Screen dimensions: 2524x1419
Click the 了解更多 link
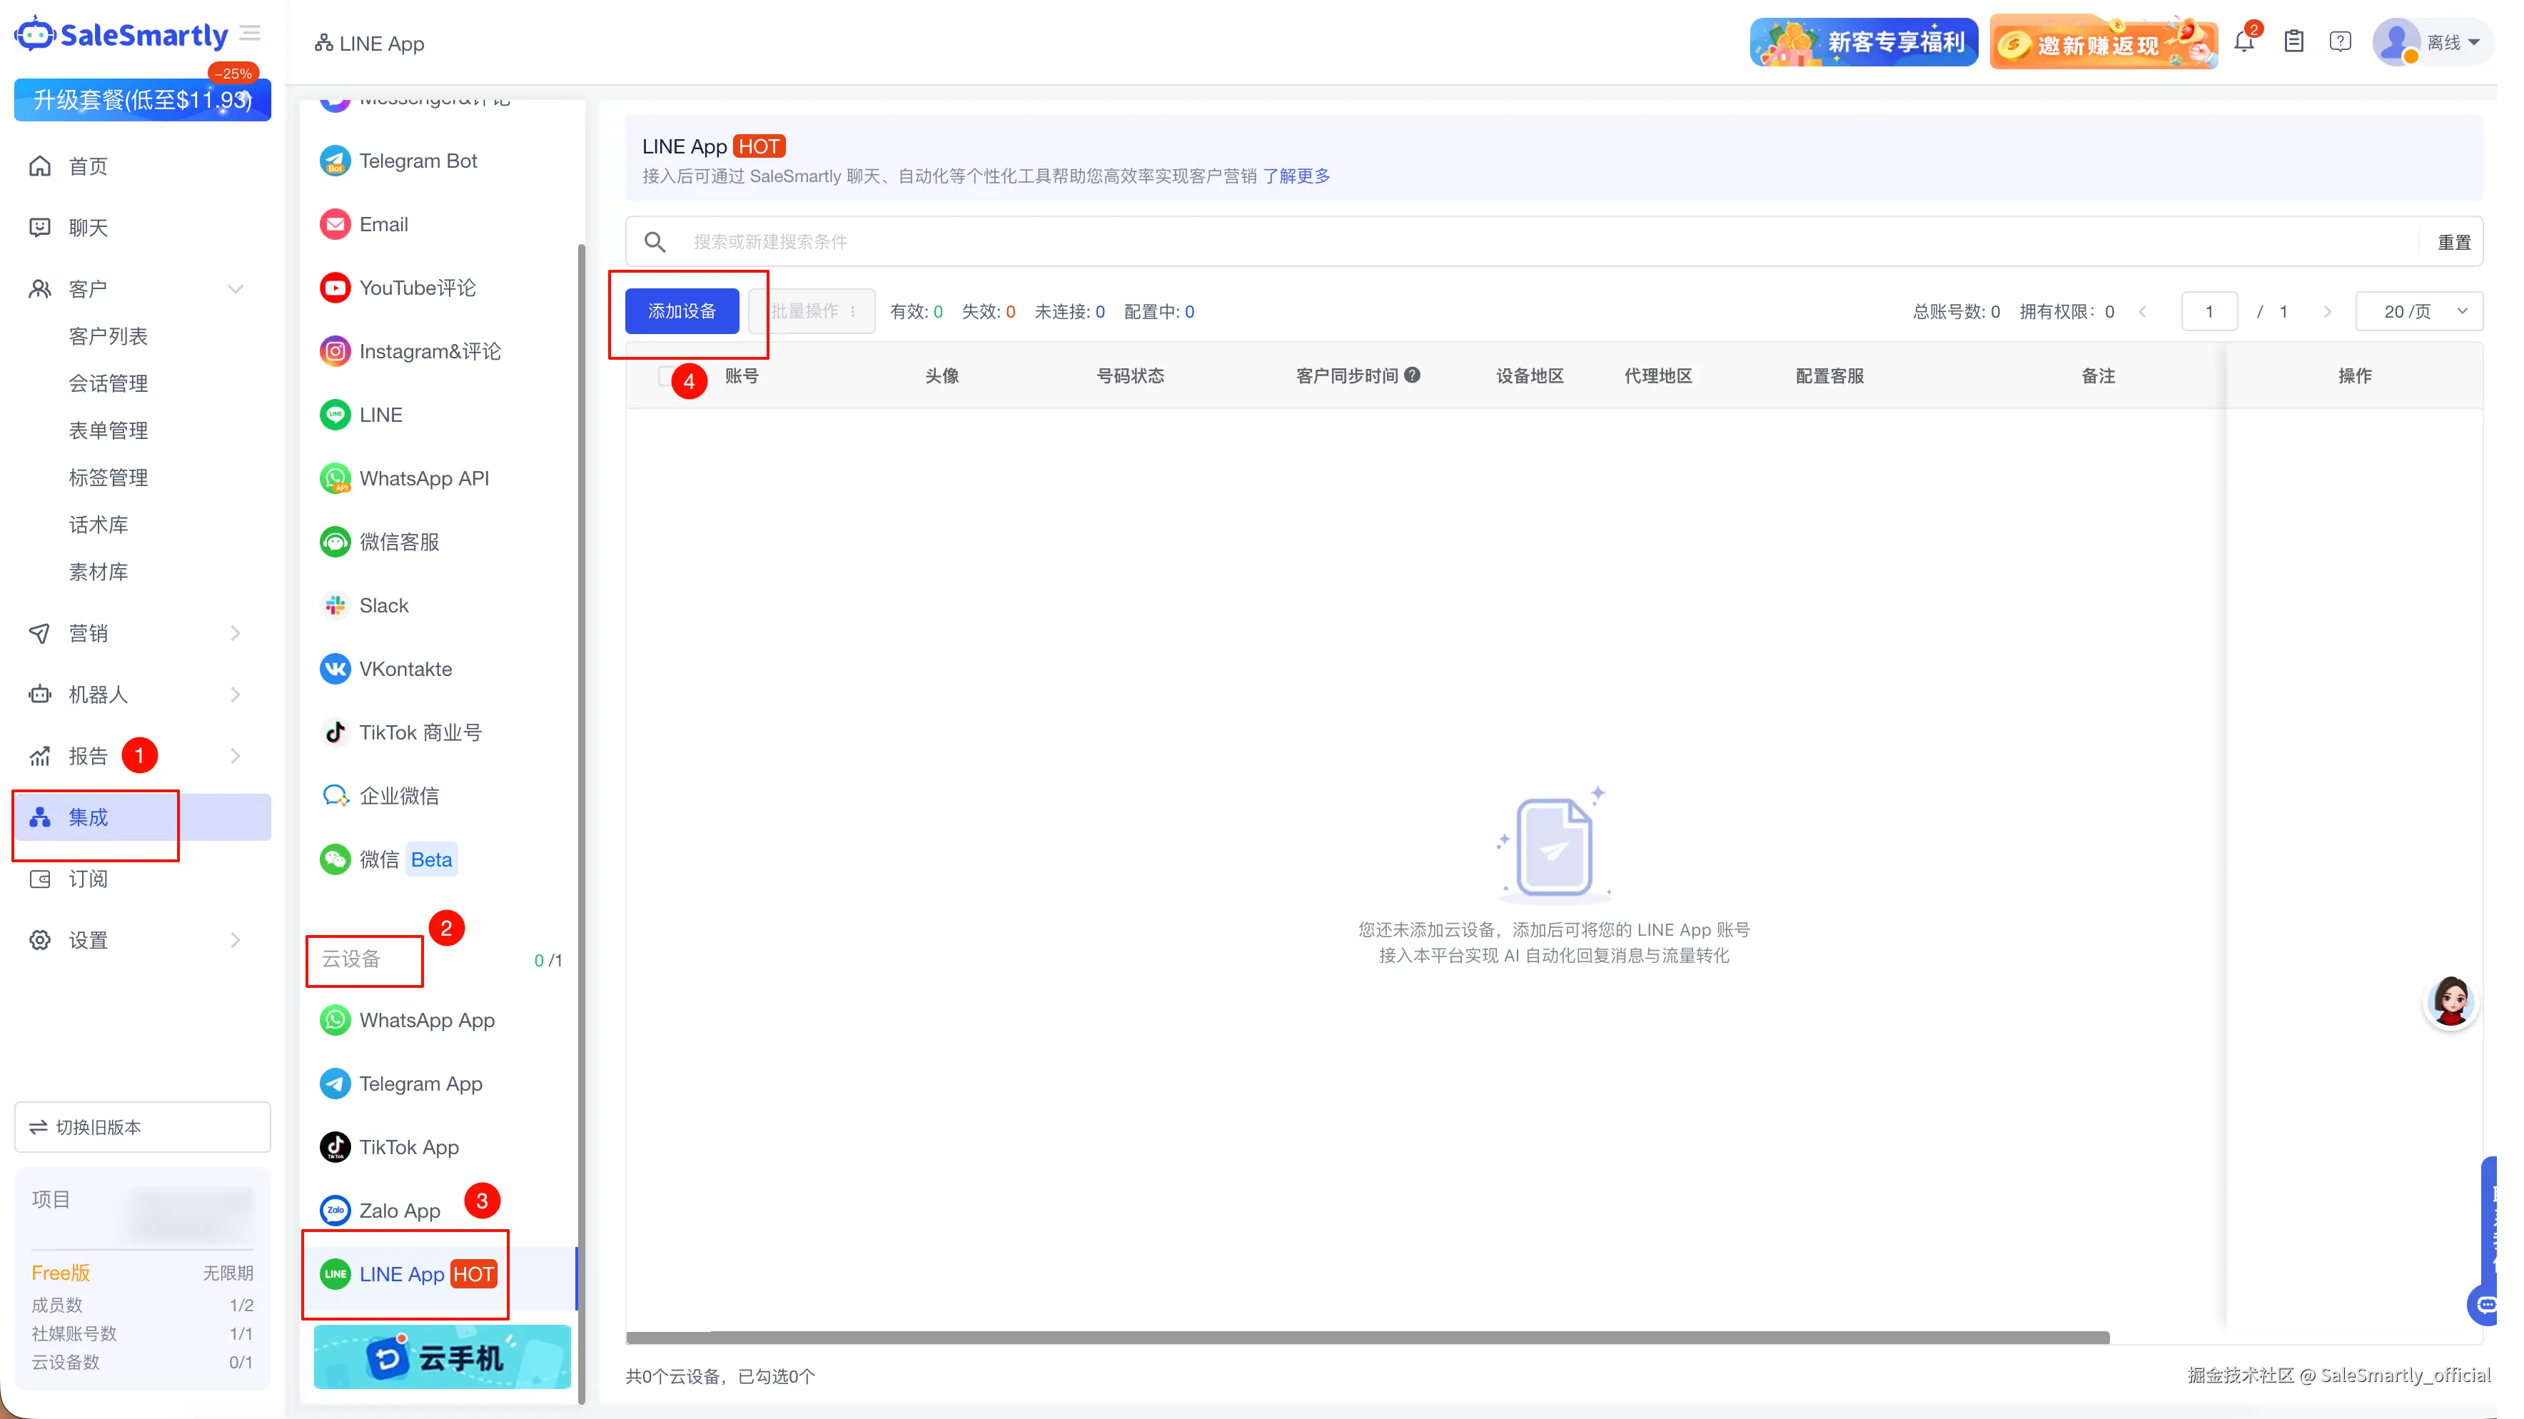1296,176
